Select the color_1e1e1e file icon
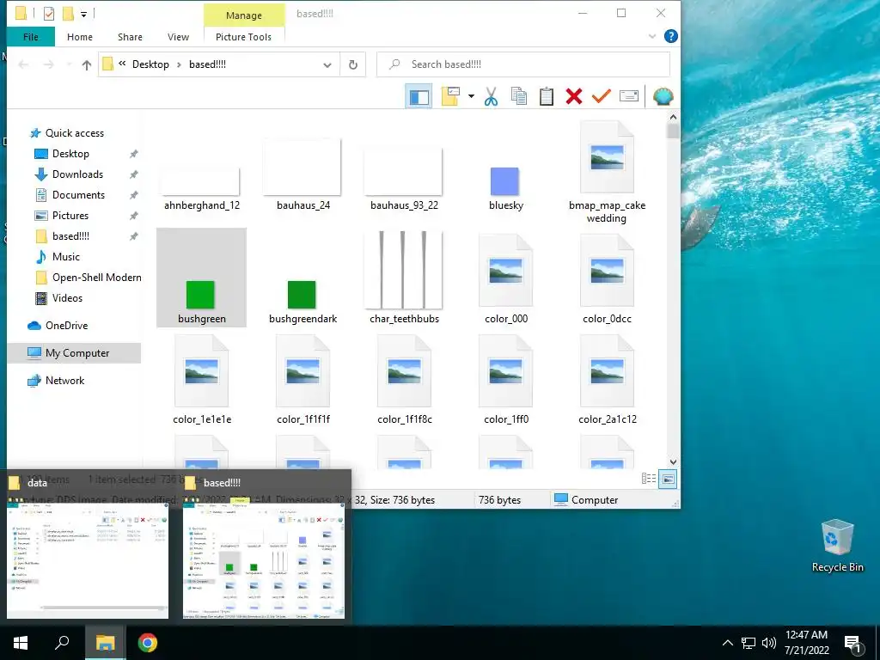The height and width of the screenshot is (660, 880). click(x=201, y=373)
